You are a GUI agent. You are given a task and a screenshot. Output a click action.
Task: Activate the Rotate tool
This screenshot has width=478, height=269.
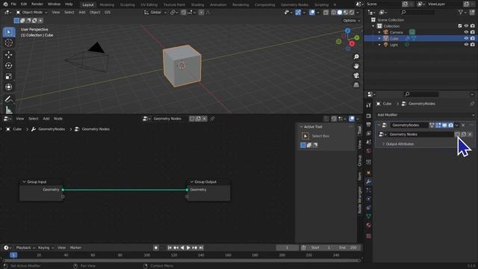tap(9, 66)
